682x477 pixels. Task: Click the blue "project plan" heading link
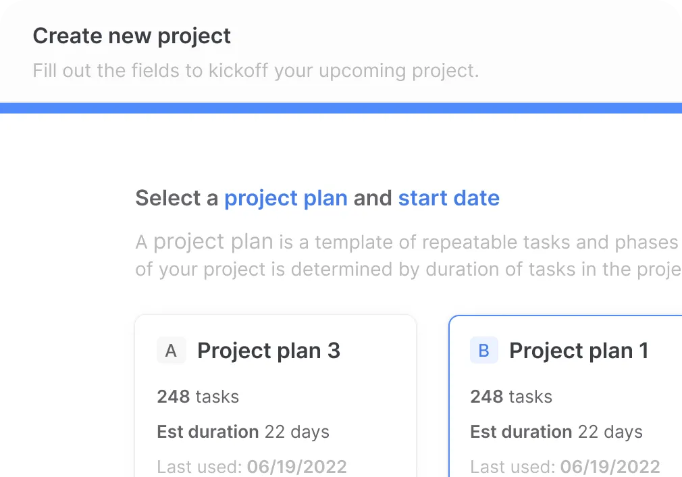click(286, 198)
